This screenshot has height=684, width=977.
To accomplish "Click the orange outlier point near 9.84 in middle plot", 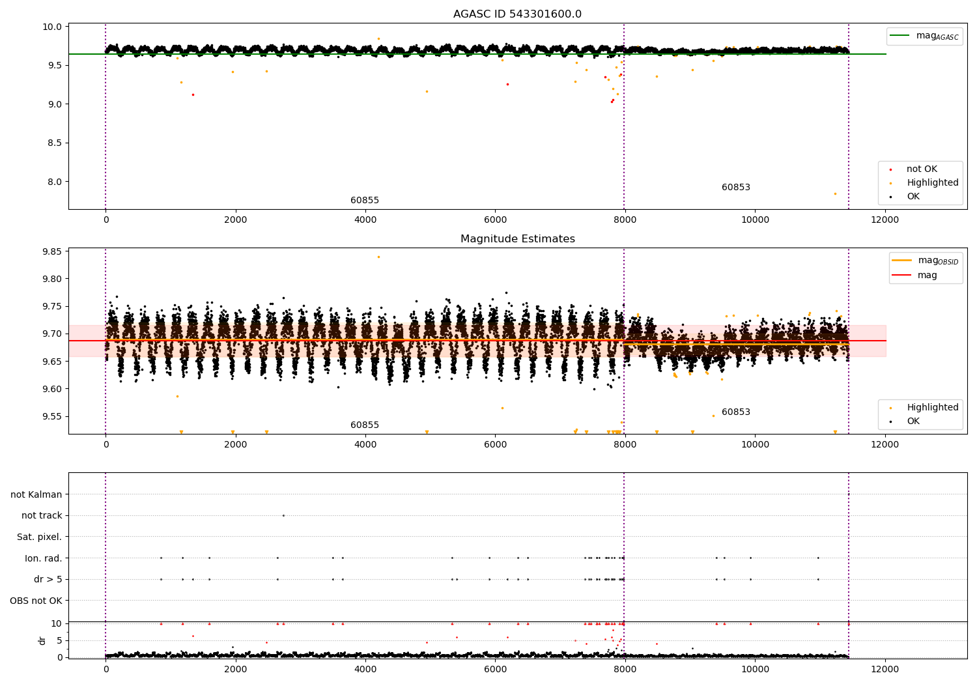I will [378, 257].
